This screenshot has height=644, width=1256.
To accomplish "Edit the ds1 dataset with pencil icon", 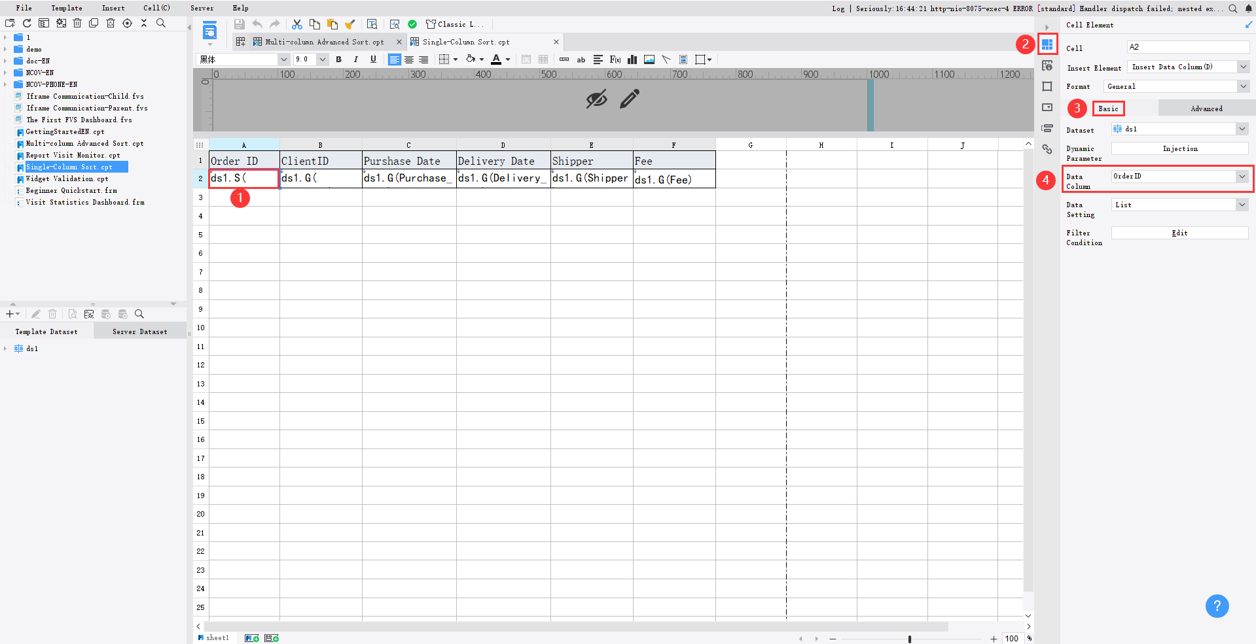I will click(36, 314).
